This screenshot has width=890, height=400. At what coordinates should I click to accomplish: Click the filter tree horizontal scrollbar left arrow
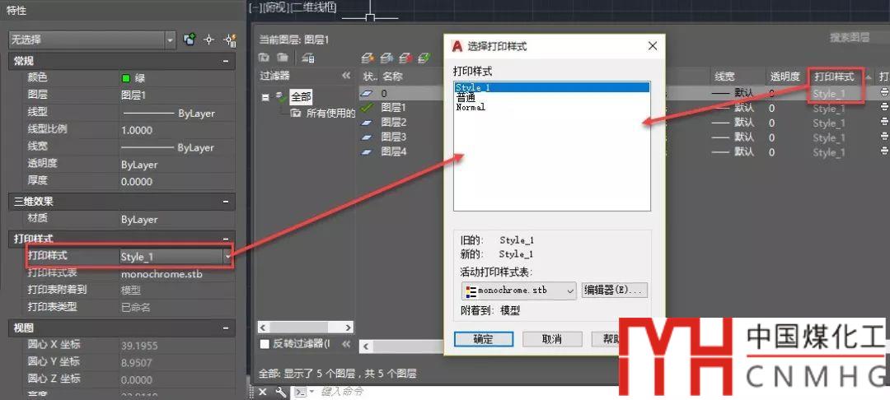[x=263, y=327]
